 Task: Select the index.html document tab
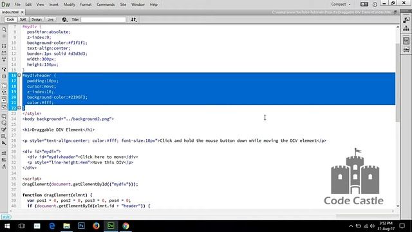[10, 12]
